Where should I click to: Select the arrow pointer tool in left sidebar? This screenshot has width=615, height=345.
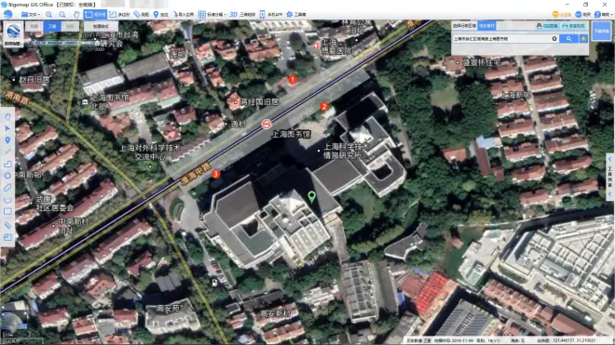[7, 128]
